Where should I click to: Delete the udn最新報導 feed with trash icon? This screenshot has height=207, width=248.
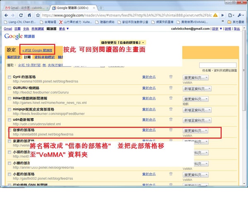pyautogui.click(x=171, y=119)
